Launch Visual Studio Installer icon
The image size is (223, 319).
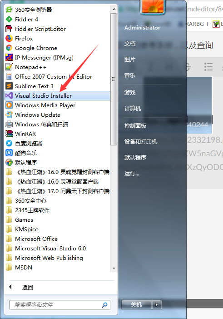(x=9, y=95)
